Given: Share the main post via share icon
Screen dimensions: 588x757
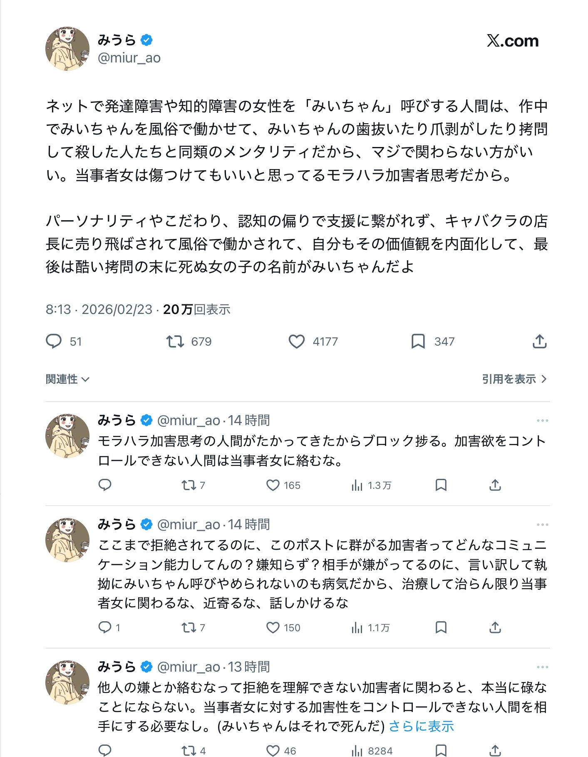Looking at the screenshot, I should click(x=539, y=341).
